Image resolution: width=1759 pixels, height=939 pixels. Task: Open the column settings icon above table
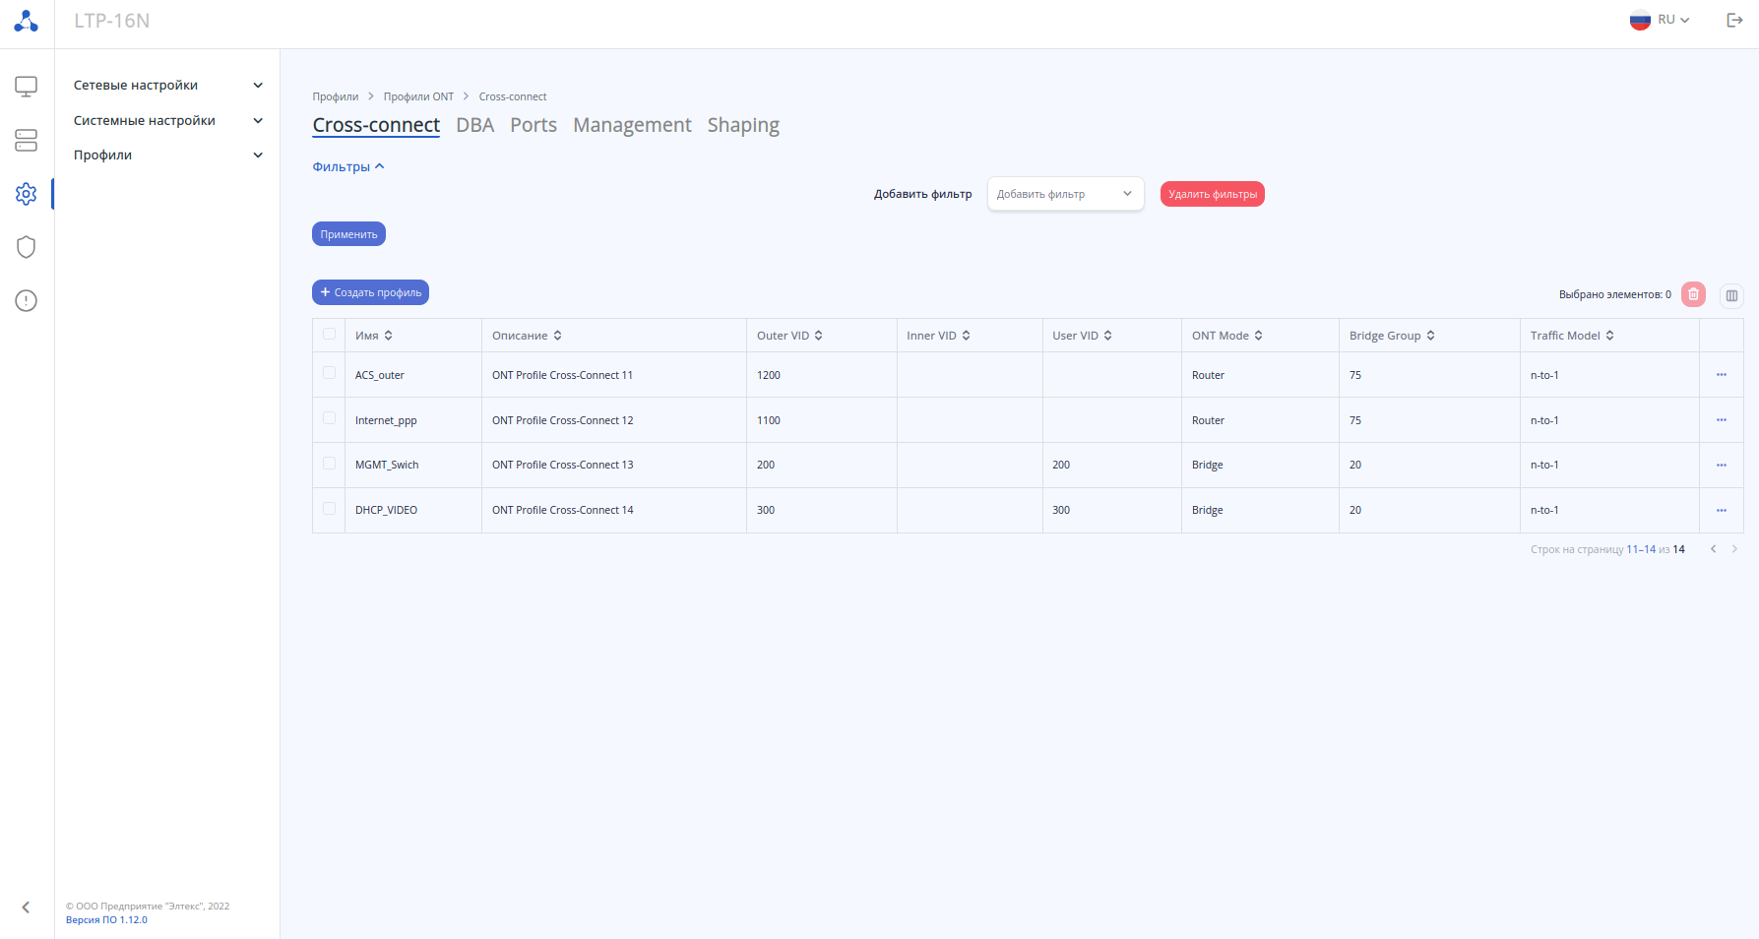pyautogui.click(x=1731, y=295)
